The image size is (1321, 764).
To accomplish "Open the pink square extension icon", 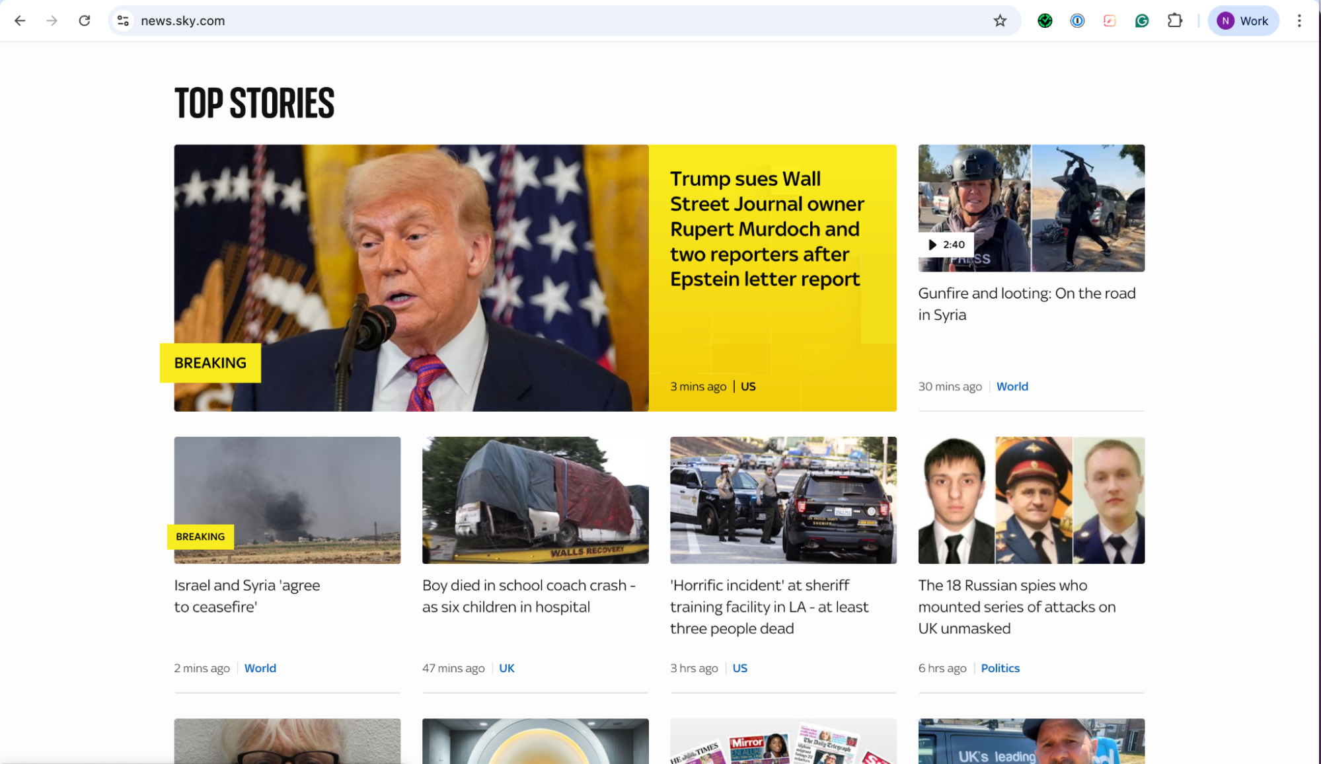I will (1110, 20).
